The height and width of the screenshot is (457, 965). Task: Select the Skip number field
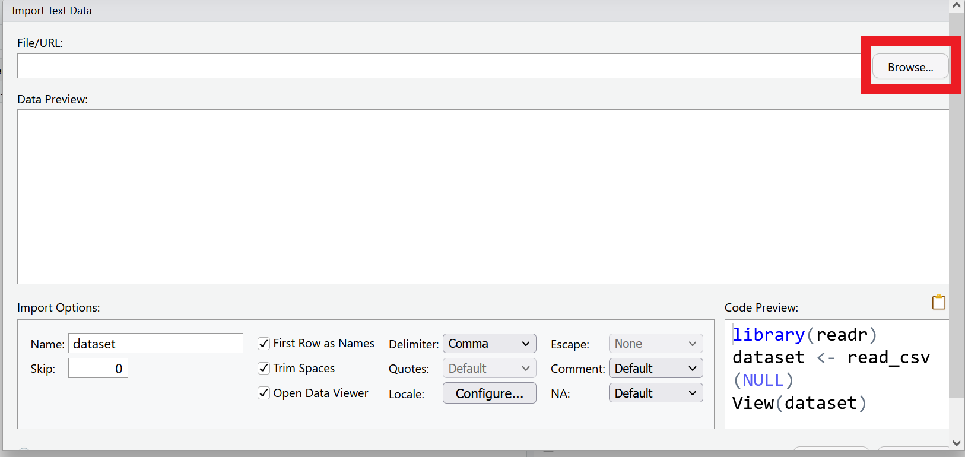coord(98,369)
